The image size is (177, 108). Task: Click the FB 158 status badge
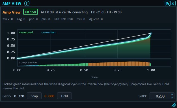coord(31,12)
